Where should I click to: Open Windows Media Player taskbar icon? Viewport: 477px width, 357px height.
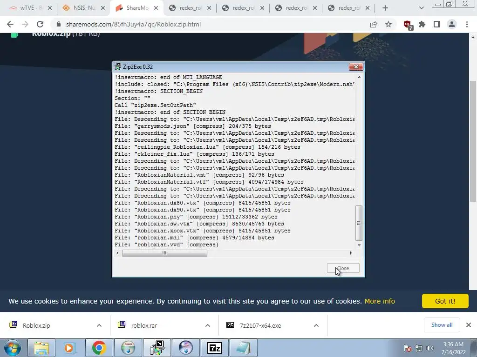click(70, 348)
